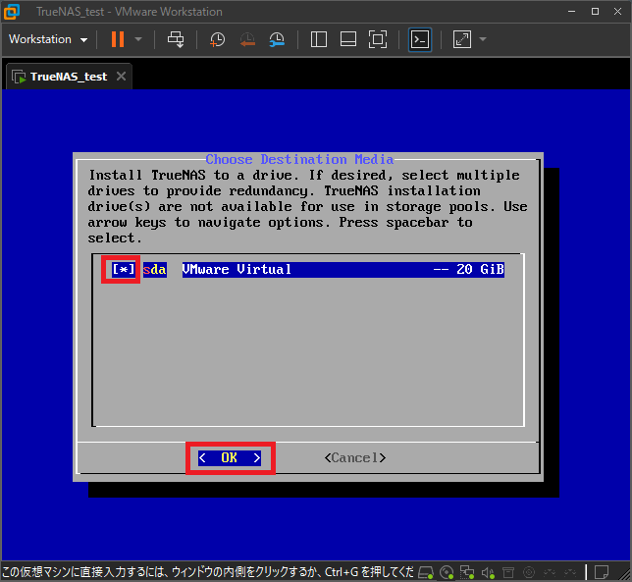Click the network adapter status icon

467,572
